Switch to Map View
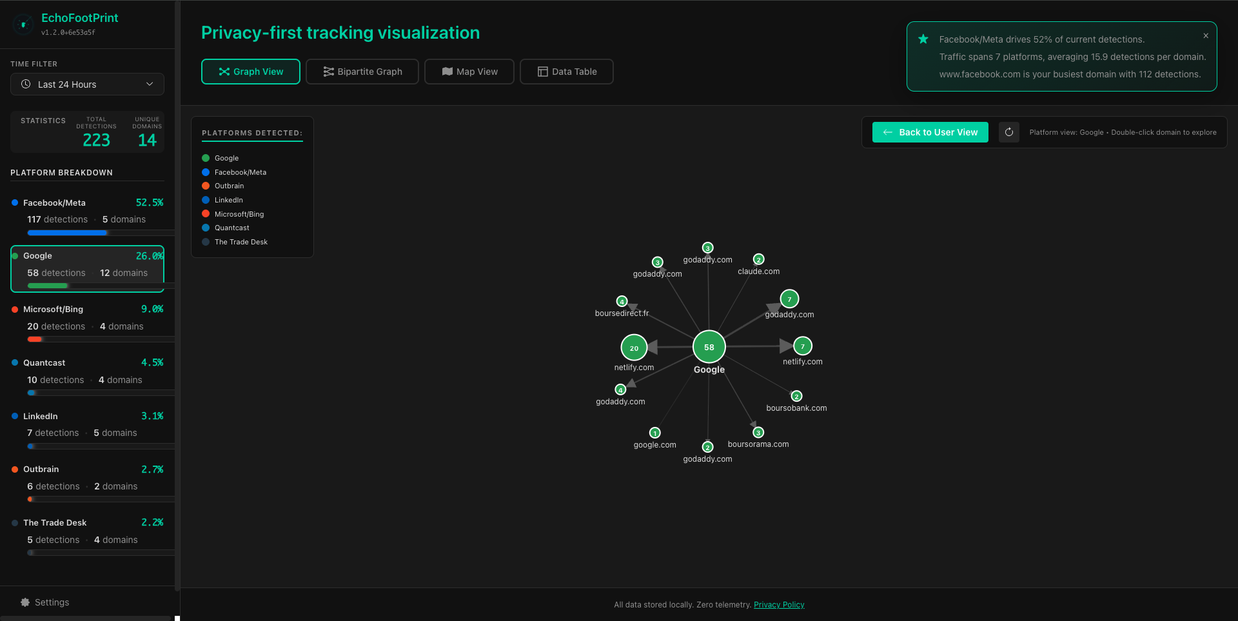Image resolution: width=1238 pixels, height=621 pixels. [x=469, y=72]
